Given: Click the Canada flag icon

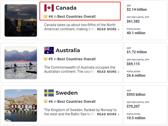Looking at the screenshot, I should click(49, 8).
